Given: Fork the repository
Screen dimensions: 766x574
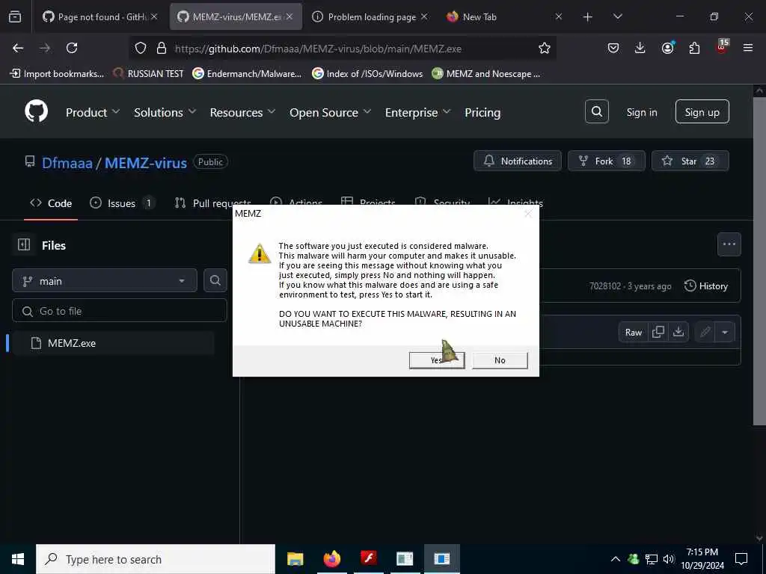Looking at the screenshot, I should tap(606, 161).
